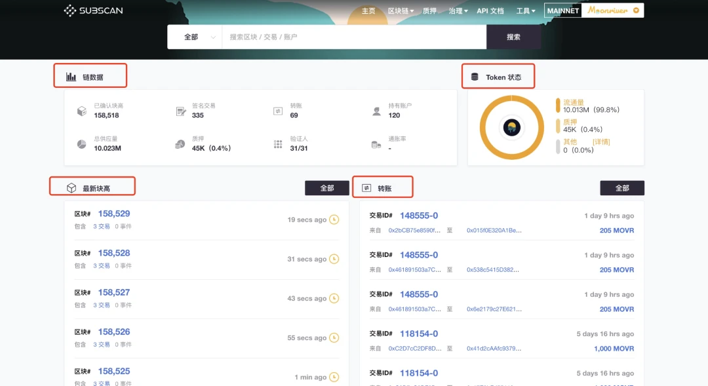Click the Subscan logo
This screenshot has width=708, height=386.
click(x=94, y=10)
